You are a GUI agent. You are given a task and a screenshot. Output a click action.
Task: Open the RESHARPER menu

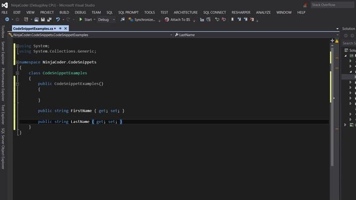click(241, 12)
